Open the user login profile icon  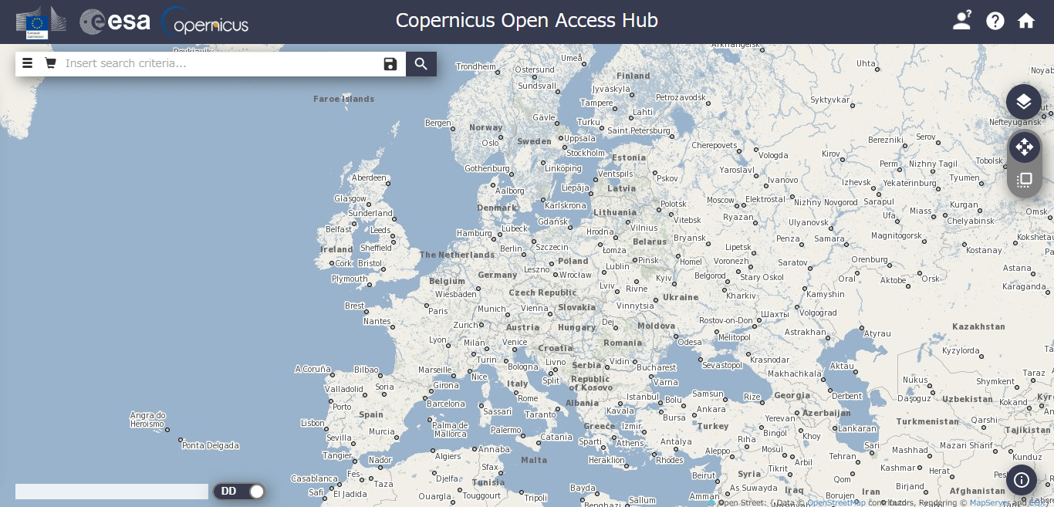coord(961,20)
